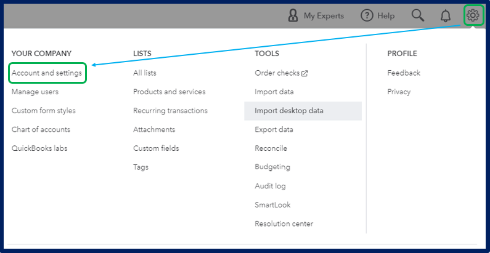Open Recurring transactions list
The height and width of the screenshot is (253, 490).
click(170, 111)
